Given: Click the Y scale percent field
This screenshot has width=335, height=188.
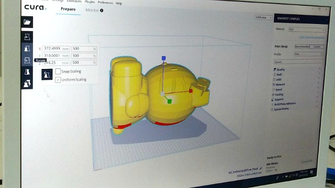Looking at the screenshot, I should [84, 56].
